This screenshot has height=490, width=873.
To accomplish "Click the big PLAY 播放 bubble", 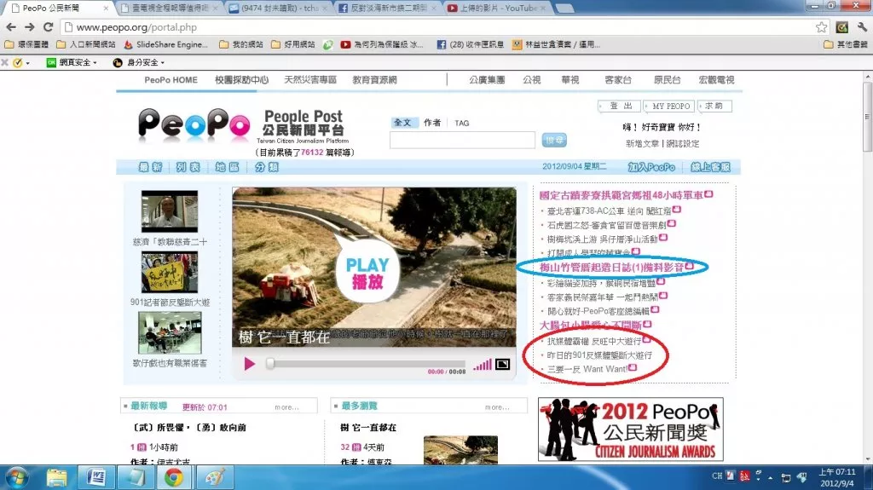I will (367, 271).
